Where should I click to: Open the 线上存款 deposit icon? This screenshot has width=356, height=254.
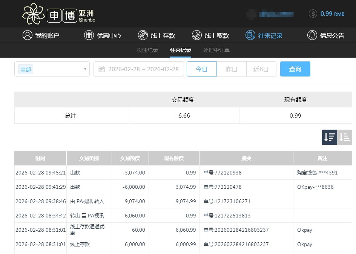coord(143,35)
